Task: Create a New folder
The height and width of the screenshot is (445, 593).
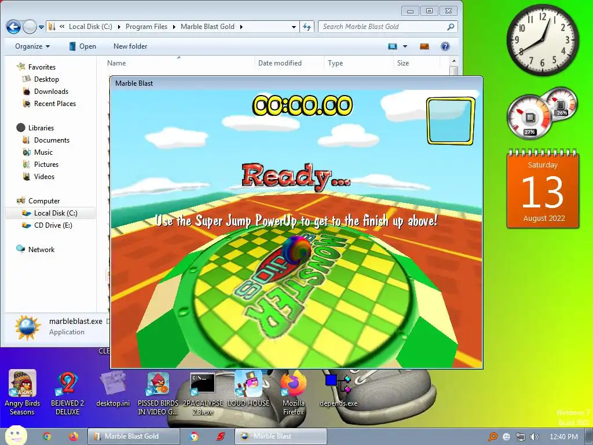Action: (x=130, y=46)
